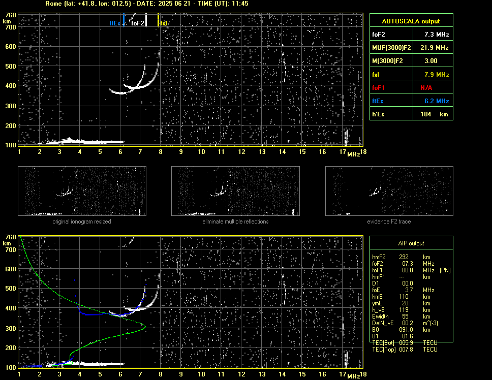Click the 'hmF1' label in AIP output
Viewport: 492px width, 380px height.
pos(379,277)
